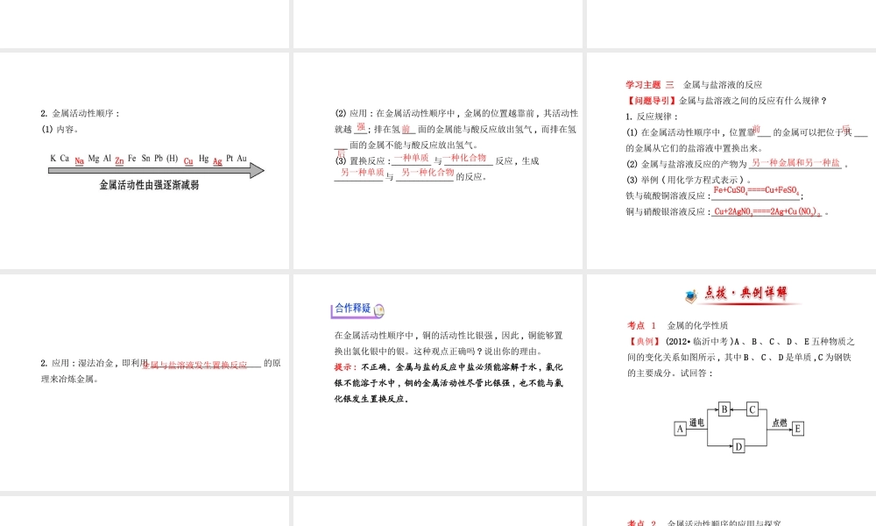Click the 合作释疑 heading icon
876x526 pixels.
click(x=379, y=309)
